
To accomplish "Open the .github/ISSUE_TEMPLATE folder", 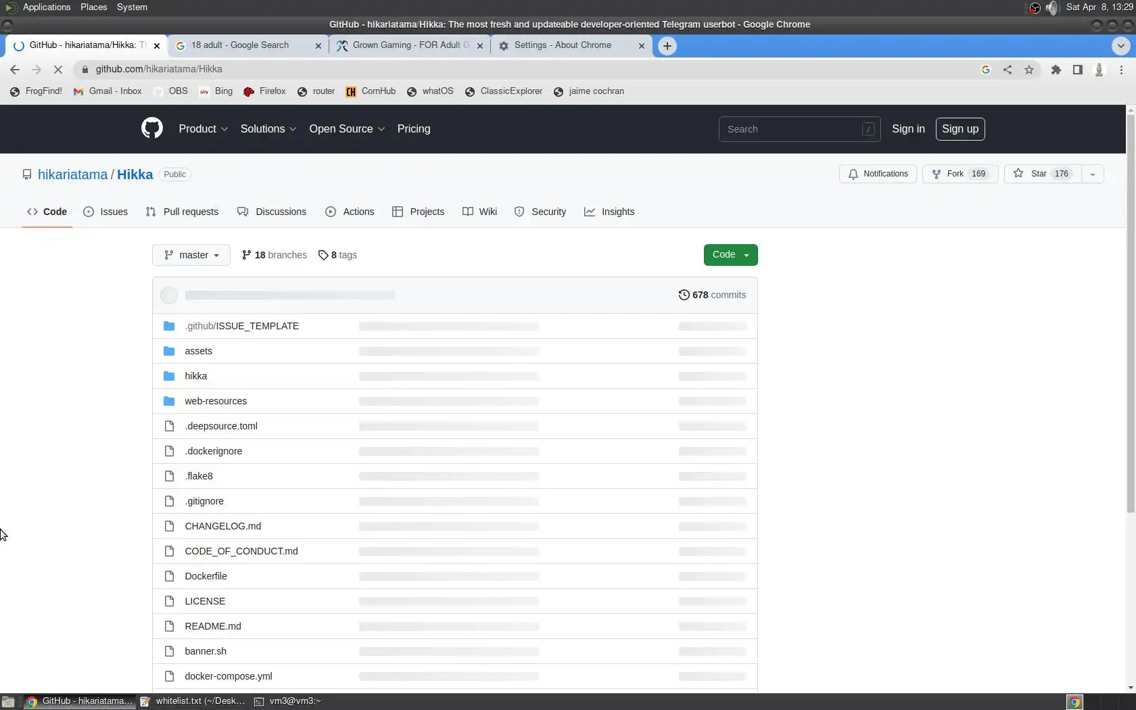I will 241,326.
